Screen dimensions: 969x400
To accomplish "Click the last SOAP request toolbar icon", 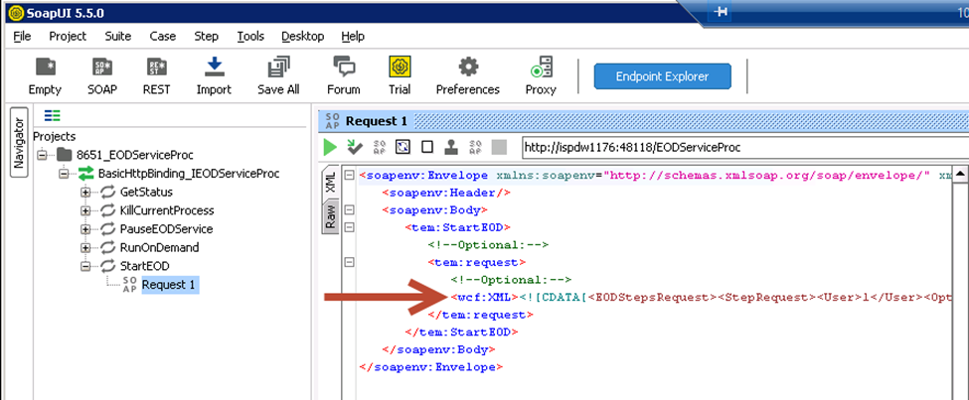I will pyautogui.click(x=475, y=147).
